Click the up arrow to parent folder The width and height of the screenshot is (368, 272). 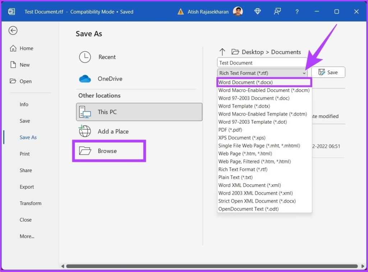coord(222,52)
